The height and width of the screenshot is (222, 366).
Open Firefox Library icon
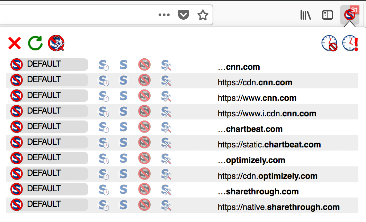pos(305,15)
